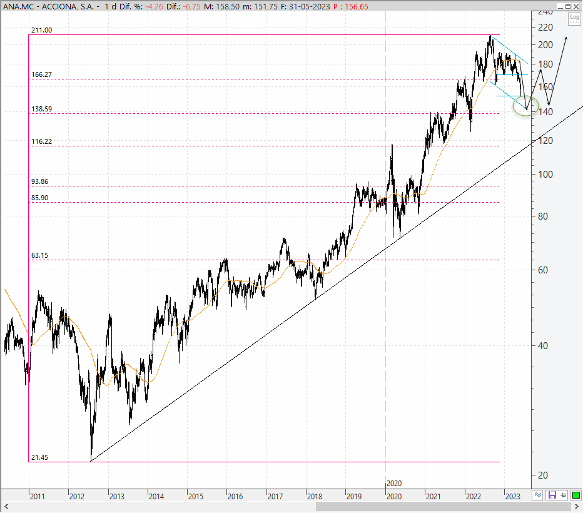
Task: Click the 100 price axis label
Action: [x=545, y=175]
